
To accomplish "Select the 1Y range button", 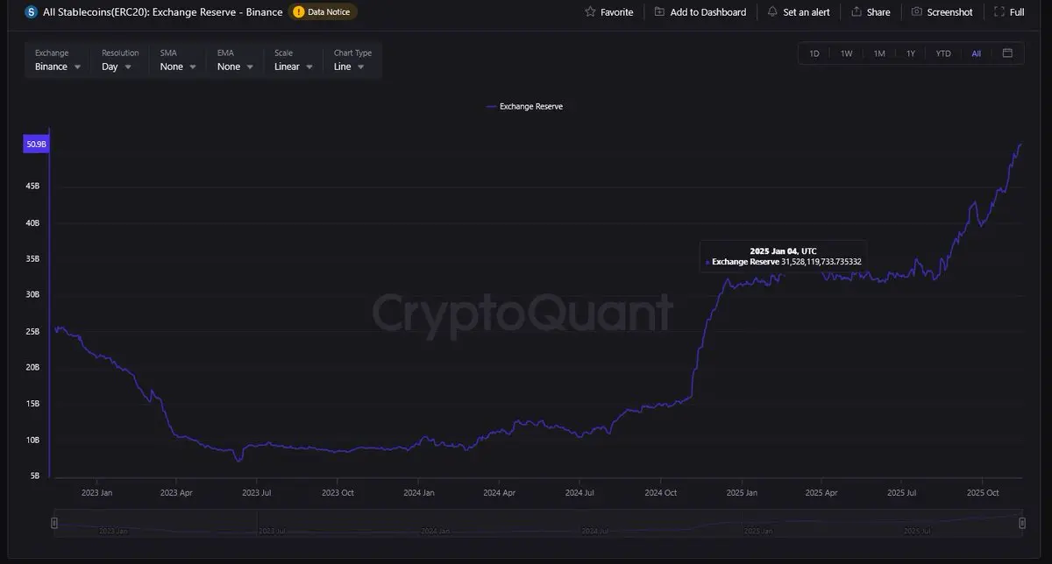I will point(911,53).
